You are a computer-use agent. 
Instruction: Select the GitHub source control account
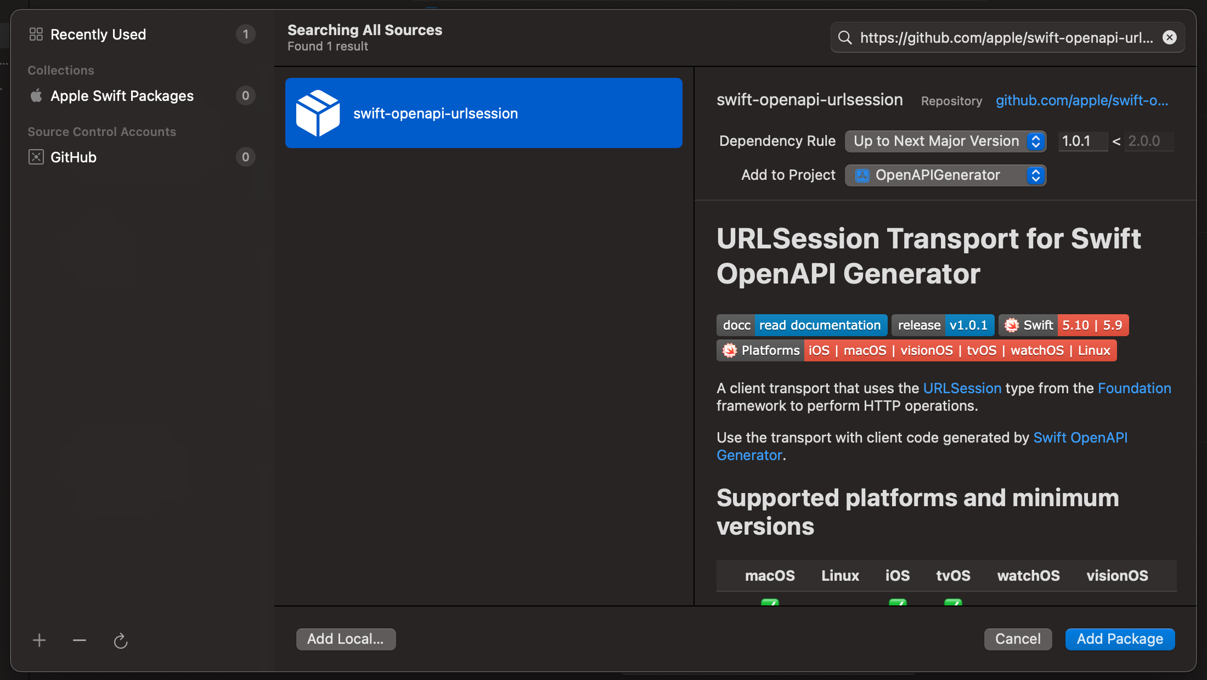(74, 157)
